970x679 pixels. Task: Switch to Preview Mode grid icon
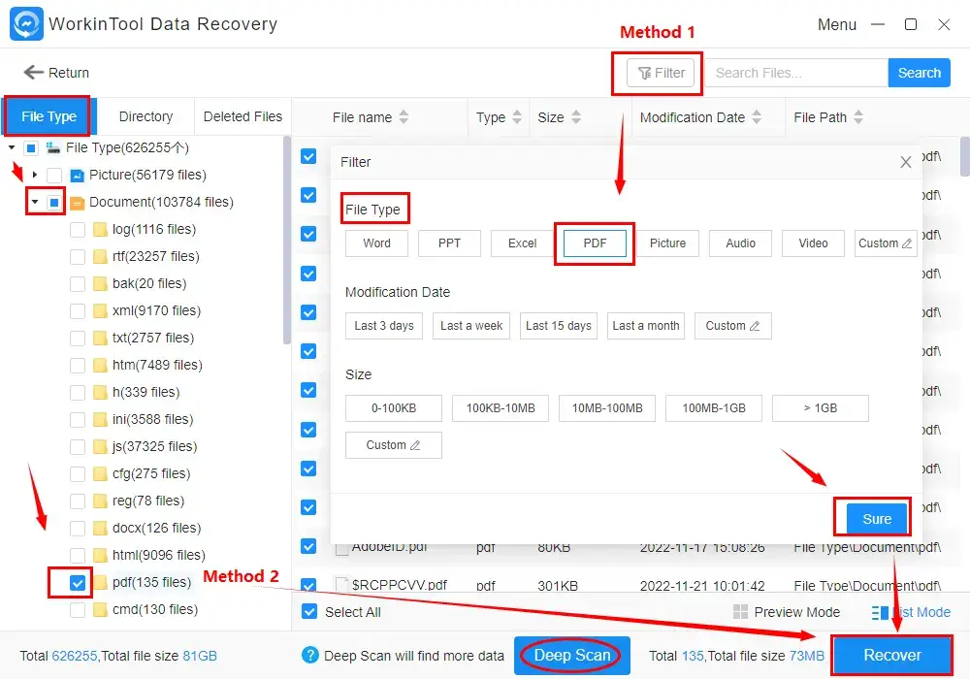(x=740, y=612)
